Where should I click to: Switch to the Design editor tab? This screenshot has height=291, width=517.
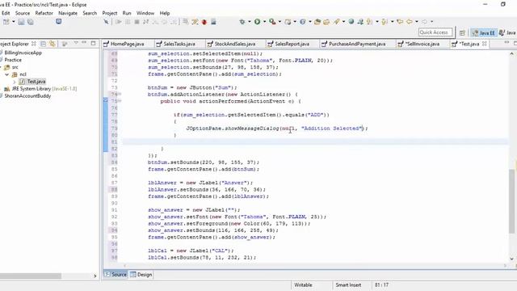point(141,275)
